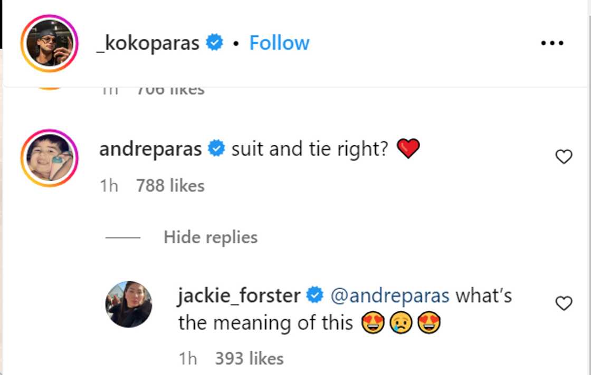Screen dimensions: 591x375
Task: View the 393 likes on the jackie_forster reply
Action: tap(249, 359)
